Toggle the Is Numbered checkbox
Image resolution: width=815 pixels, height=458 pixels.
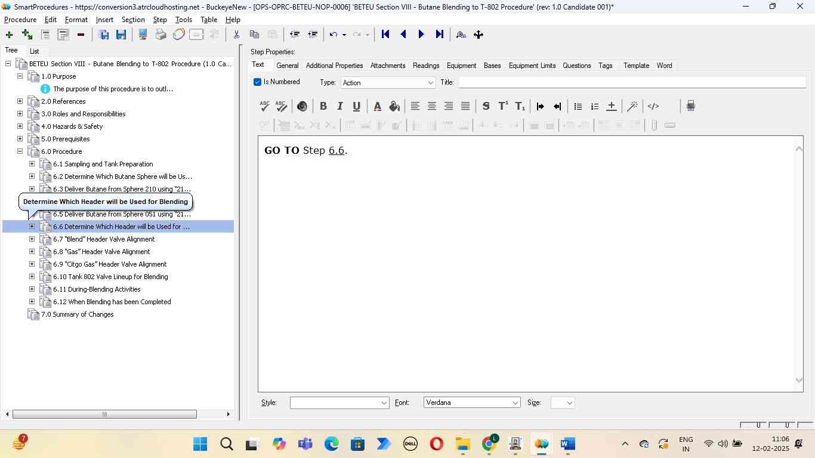[258, 82]
